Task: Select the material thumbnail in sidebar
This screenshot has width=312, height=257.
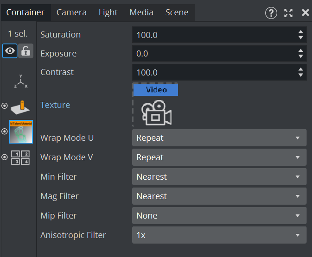Action: click(21, 132)
